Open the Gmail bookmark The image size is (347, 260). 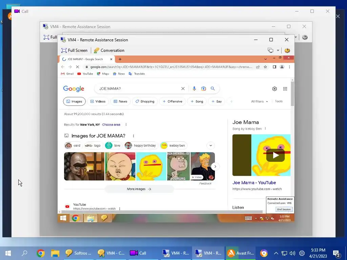[x=67, y=74]
